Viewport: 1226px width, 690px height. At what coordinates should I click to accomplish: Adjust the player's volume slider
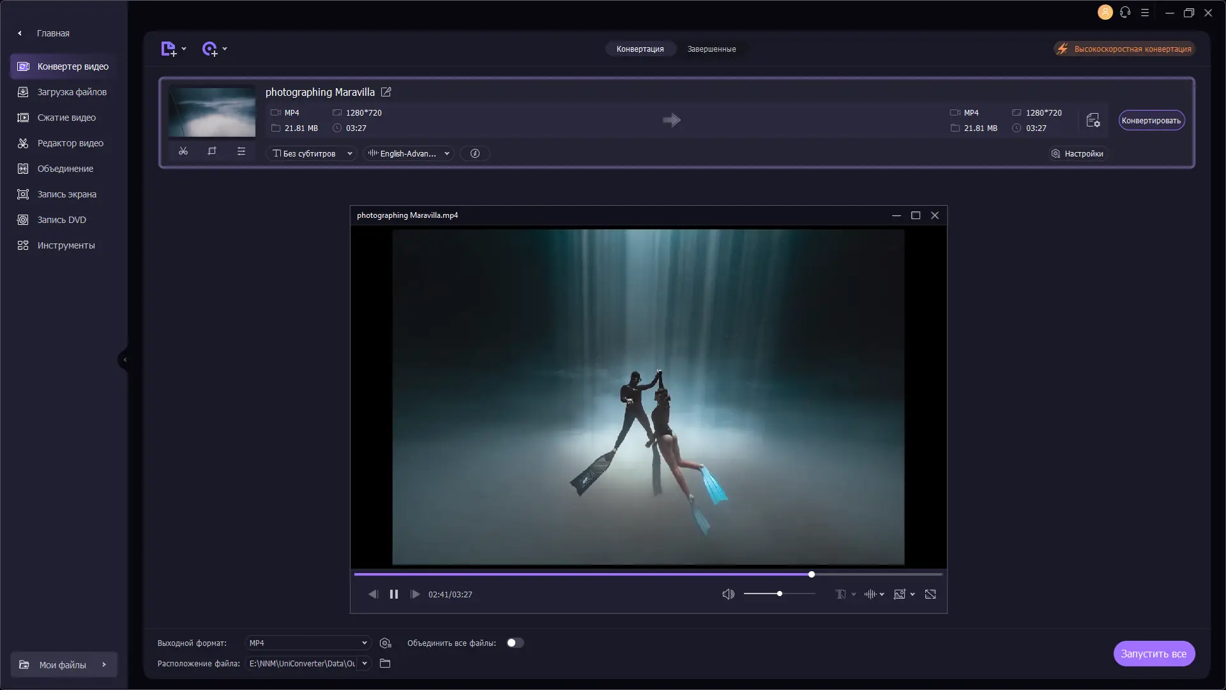click(780, 594)
